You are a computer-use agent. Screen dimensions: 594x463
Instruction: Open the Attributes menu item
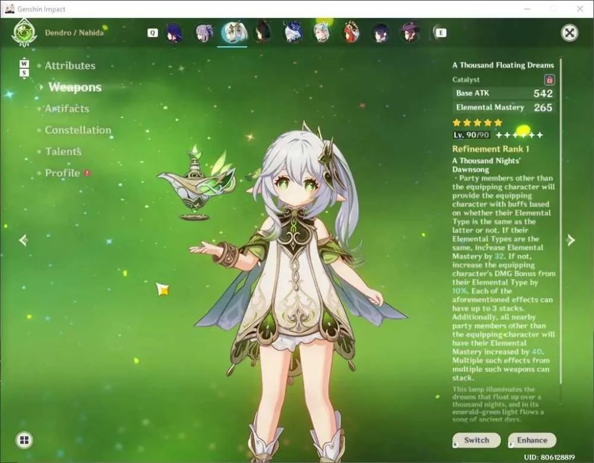[70, 66]
